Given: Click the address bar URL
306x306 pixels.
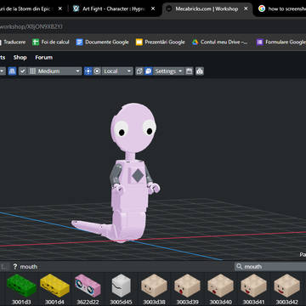Looking at the screenshot, I should (x=31, y=27).
